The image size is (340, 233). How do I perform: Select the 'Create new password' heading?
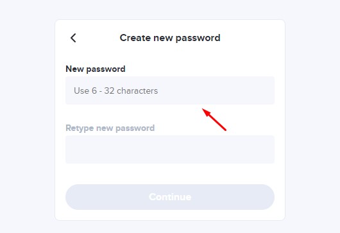coord(170,38)
